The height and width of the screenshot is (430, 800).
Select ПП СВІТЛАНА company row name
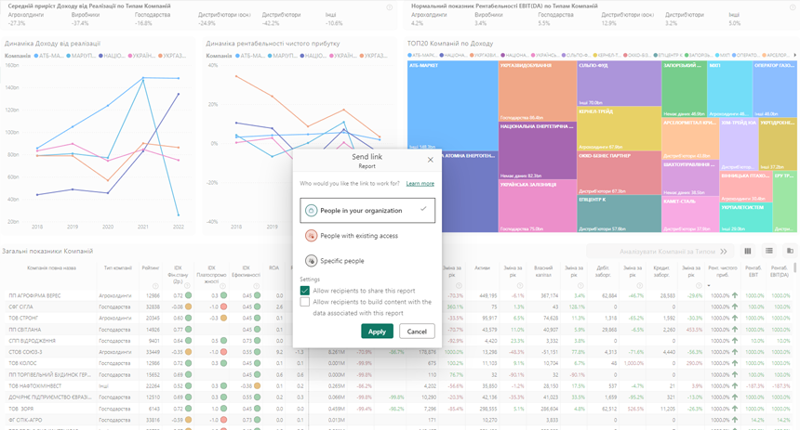[x=24, y=330]
